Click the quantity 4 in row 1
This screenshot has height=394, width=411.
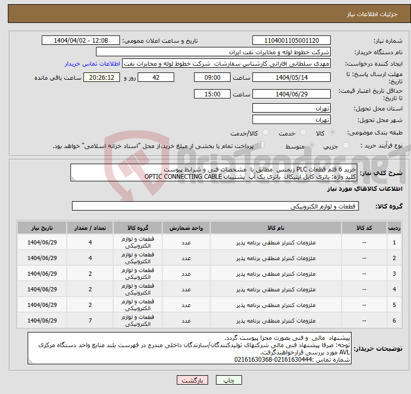click(90, 242)
